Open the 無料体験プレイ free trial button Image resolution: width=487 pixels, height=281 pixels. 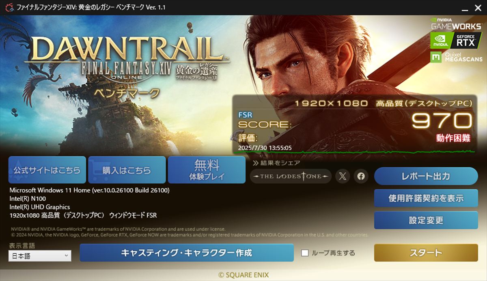tap(207, 170)
